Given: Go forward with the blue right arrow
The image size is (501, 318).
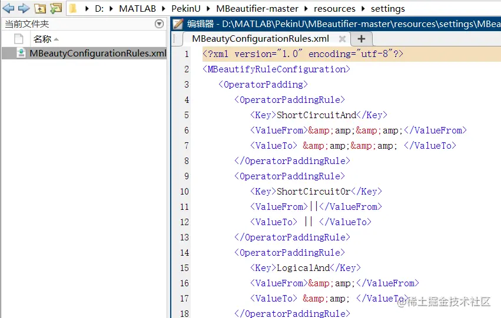Looking at the screenshot, I should click(24, 8).
